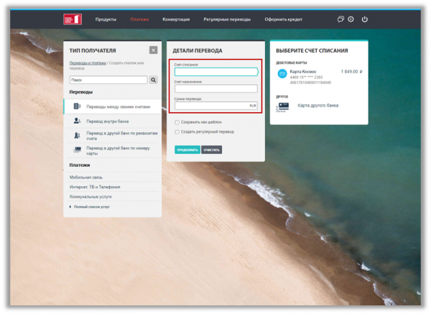Select Перевод в другой банк по номеру карты
Screen dimensions: 431x314
point(113,150)
